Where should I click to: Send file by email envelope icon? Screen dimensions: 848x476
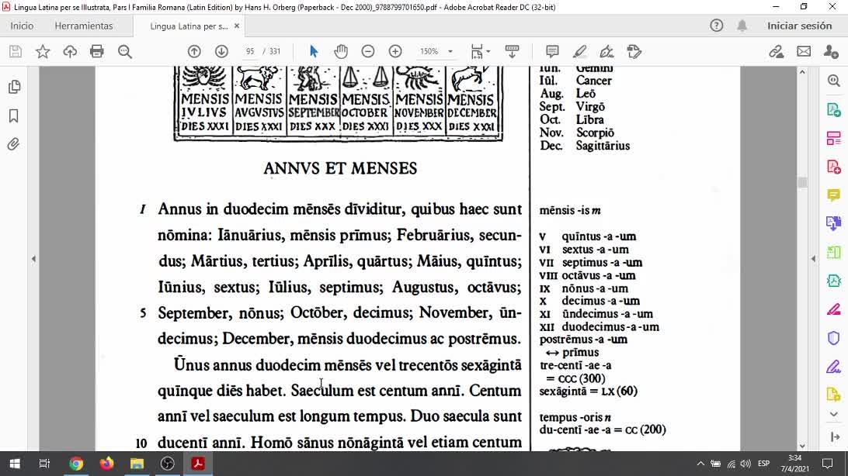(805, 51)
